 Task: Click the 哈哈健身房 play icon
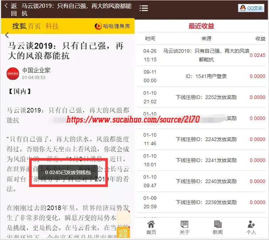[98, 26]
